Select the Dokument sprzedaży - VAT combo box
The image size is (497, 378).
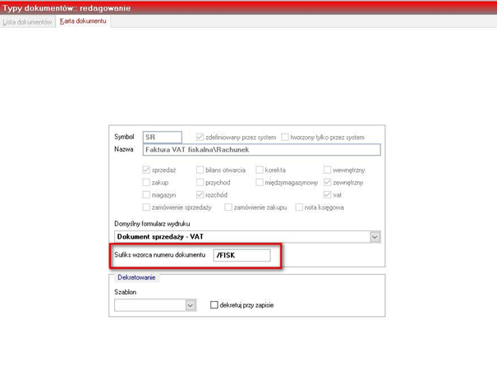point(247,237)
